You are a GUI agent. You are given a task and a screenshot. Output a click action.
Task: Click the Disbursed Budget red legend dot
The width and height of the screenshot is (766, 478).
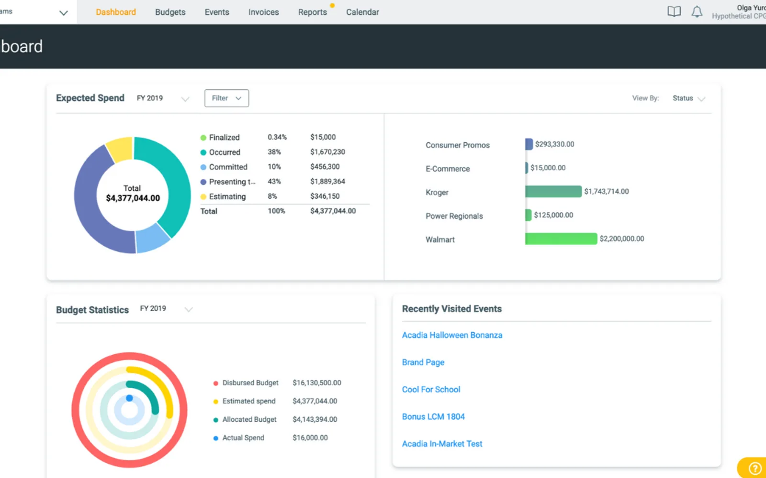coord(216,383)
